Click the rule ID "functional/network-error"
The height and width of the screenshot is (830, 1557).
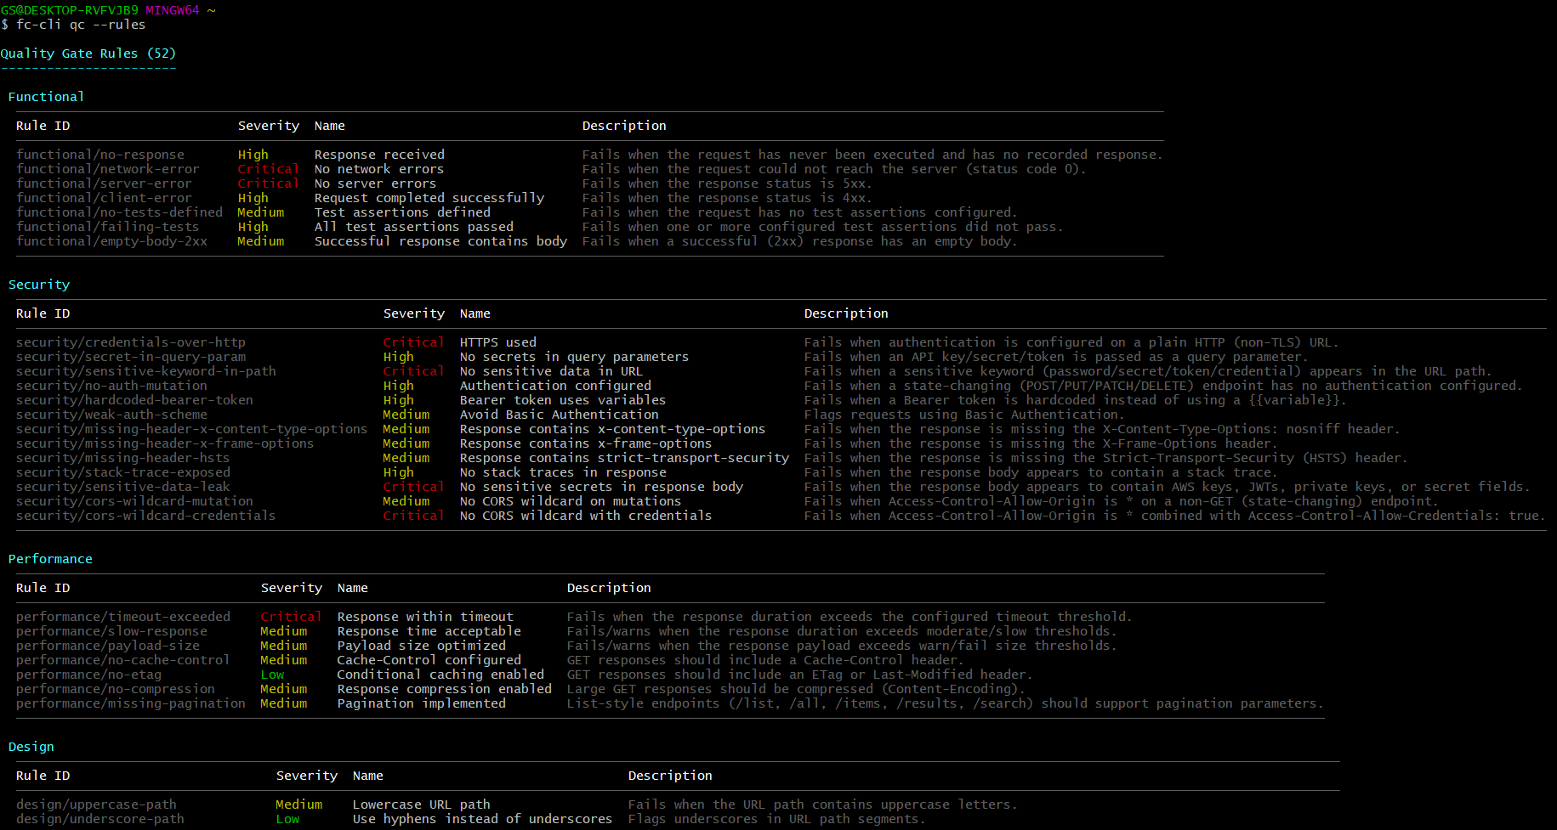coord(108,169)
